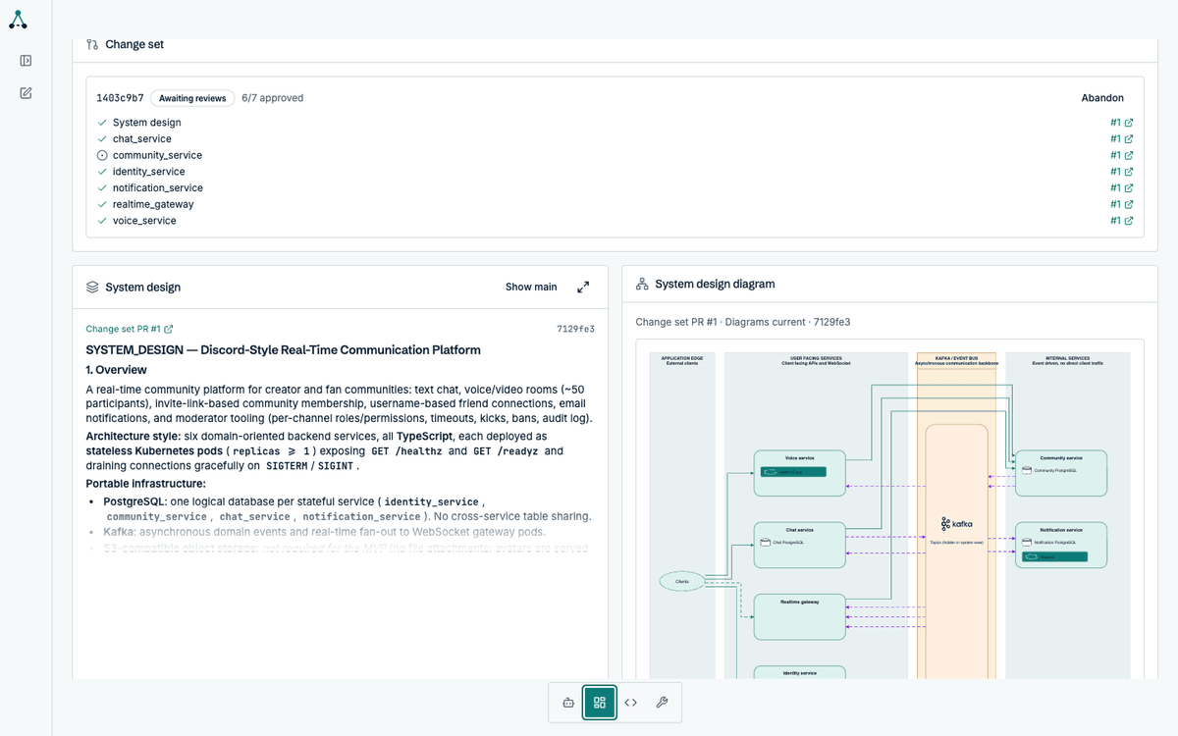Image resolution: width=1178 pixels, height=736 pixels.
Task: Click the Identity service node in diagram
Action: click(x=799, y=672)
